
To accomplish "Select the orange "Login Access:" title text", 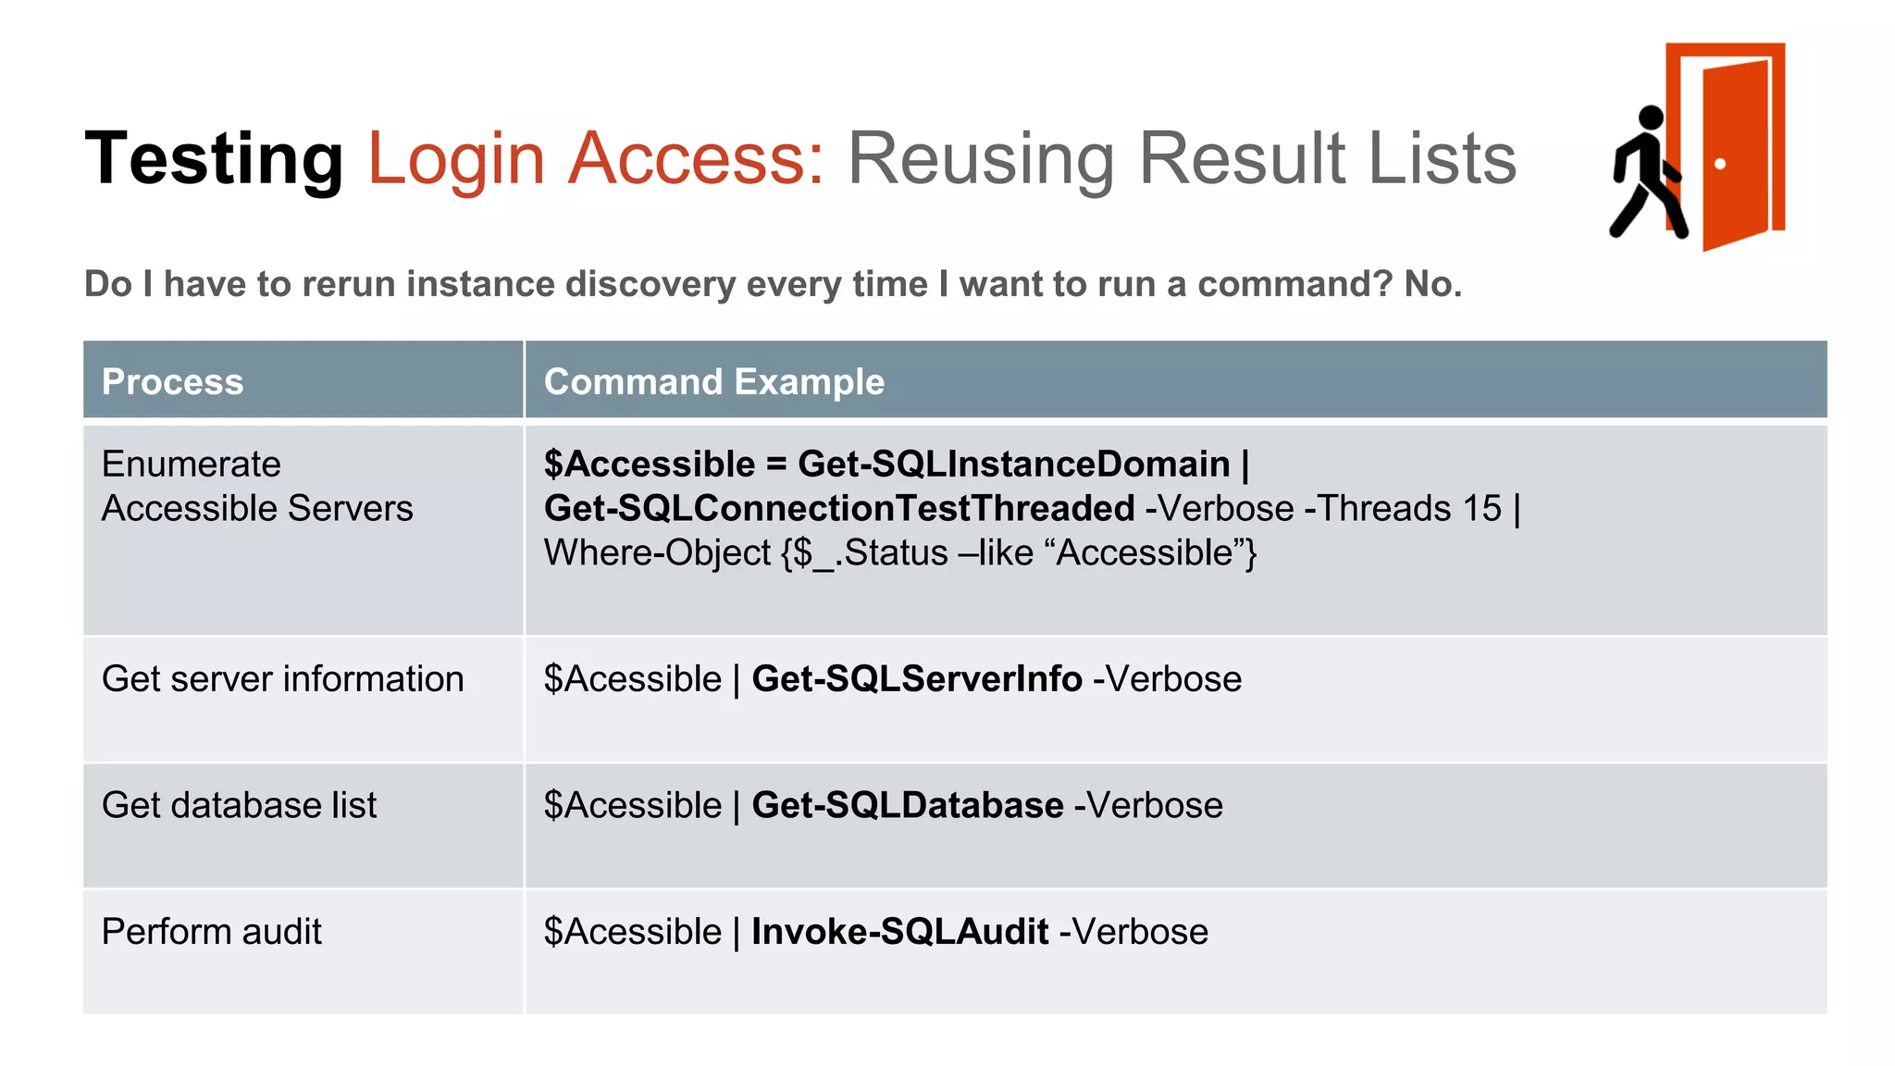I will coord(595,158).
